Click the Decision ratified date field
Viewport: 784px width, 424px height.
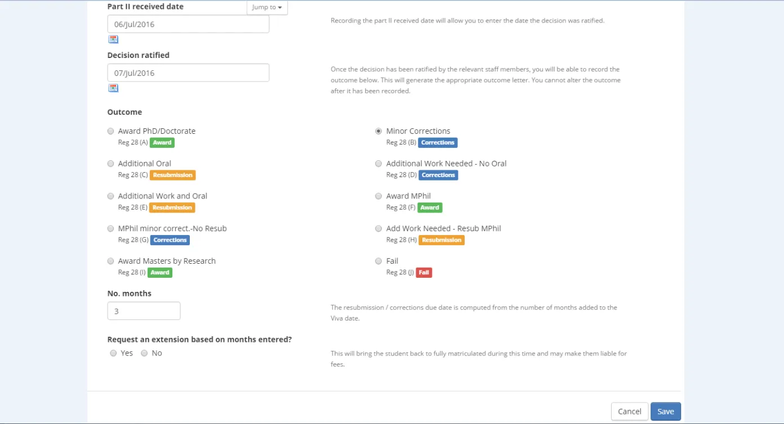188,73
